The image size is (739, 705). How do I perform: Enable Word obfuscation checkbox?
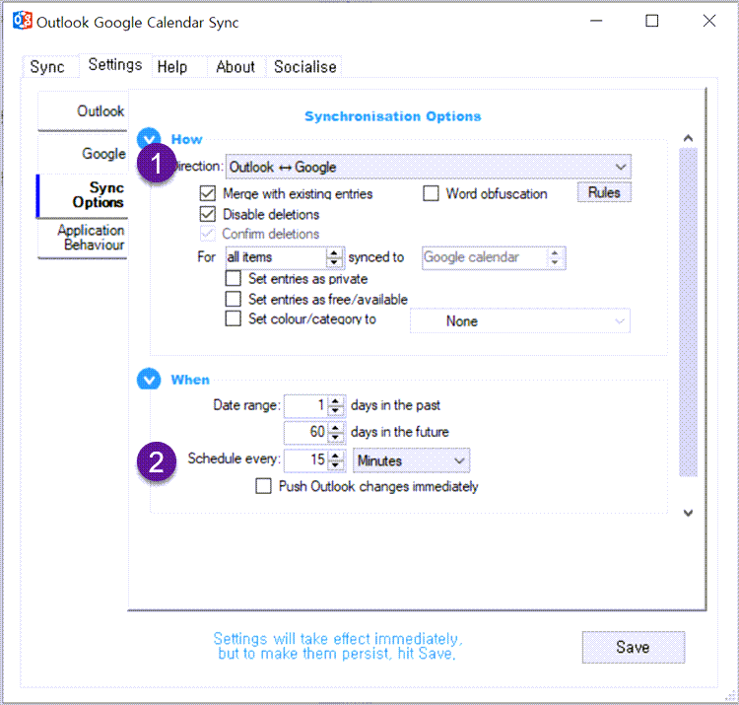431,194
